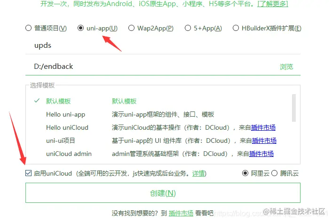Select the 普通项目(V) radio button
The width and height of the screenshot is (332, 222).
coord(28,28)
